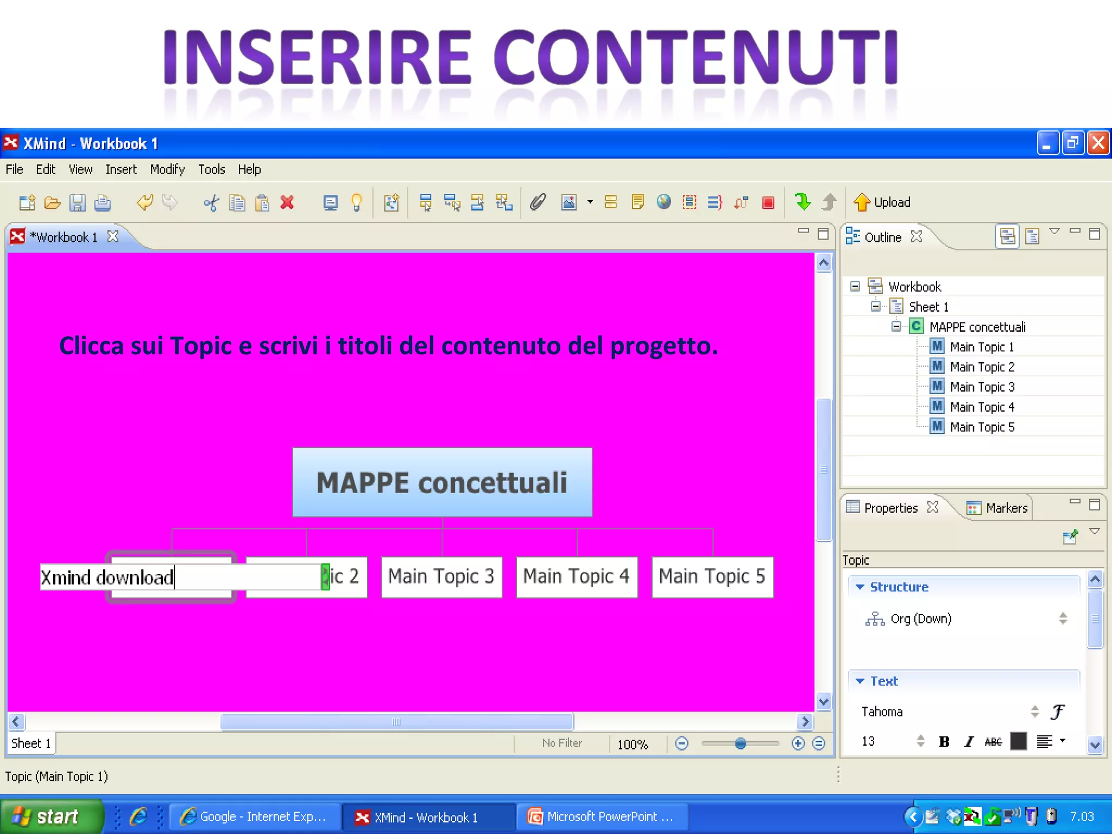1112x834 pixels.
Task: Click the zoom in plus button
Action: point(798,743)
